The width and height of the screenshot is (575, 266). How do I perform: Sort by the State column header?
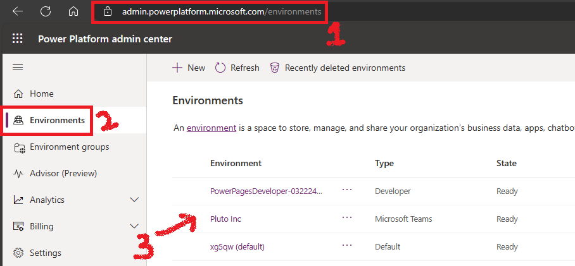pos(507,163)
